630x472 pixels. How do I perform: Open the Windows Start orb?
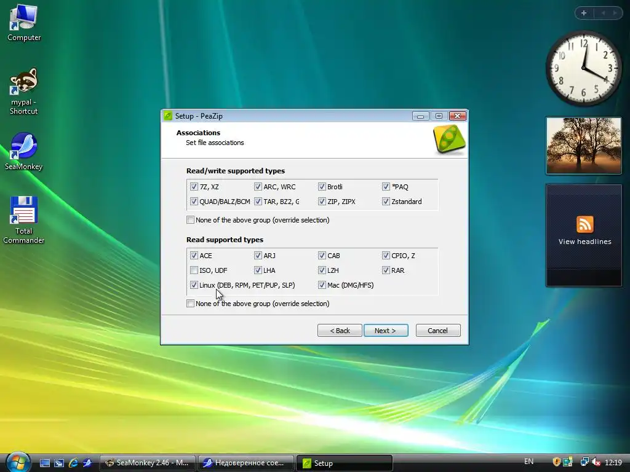(x=18, y=462)
